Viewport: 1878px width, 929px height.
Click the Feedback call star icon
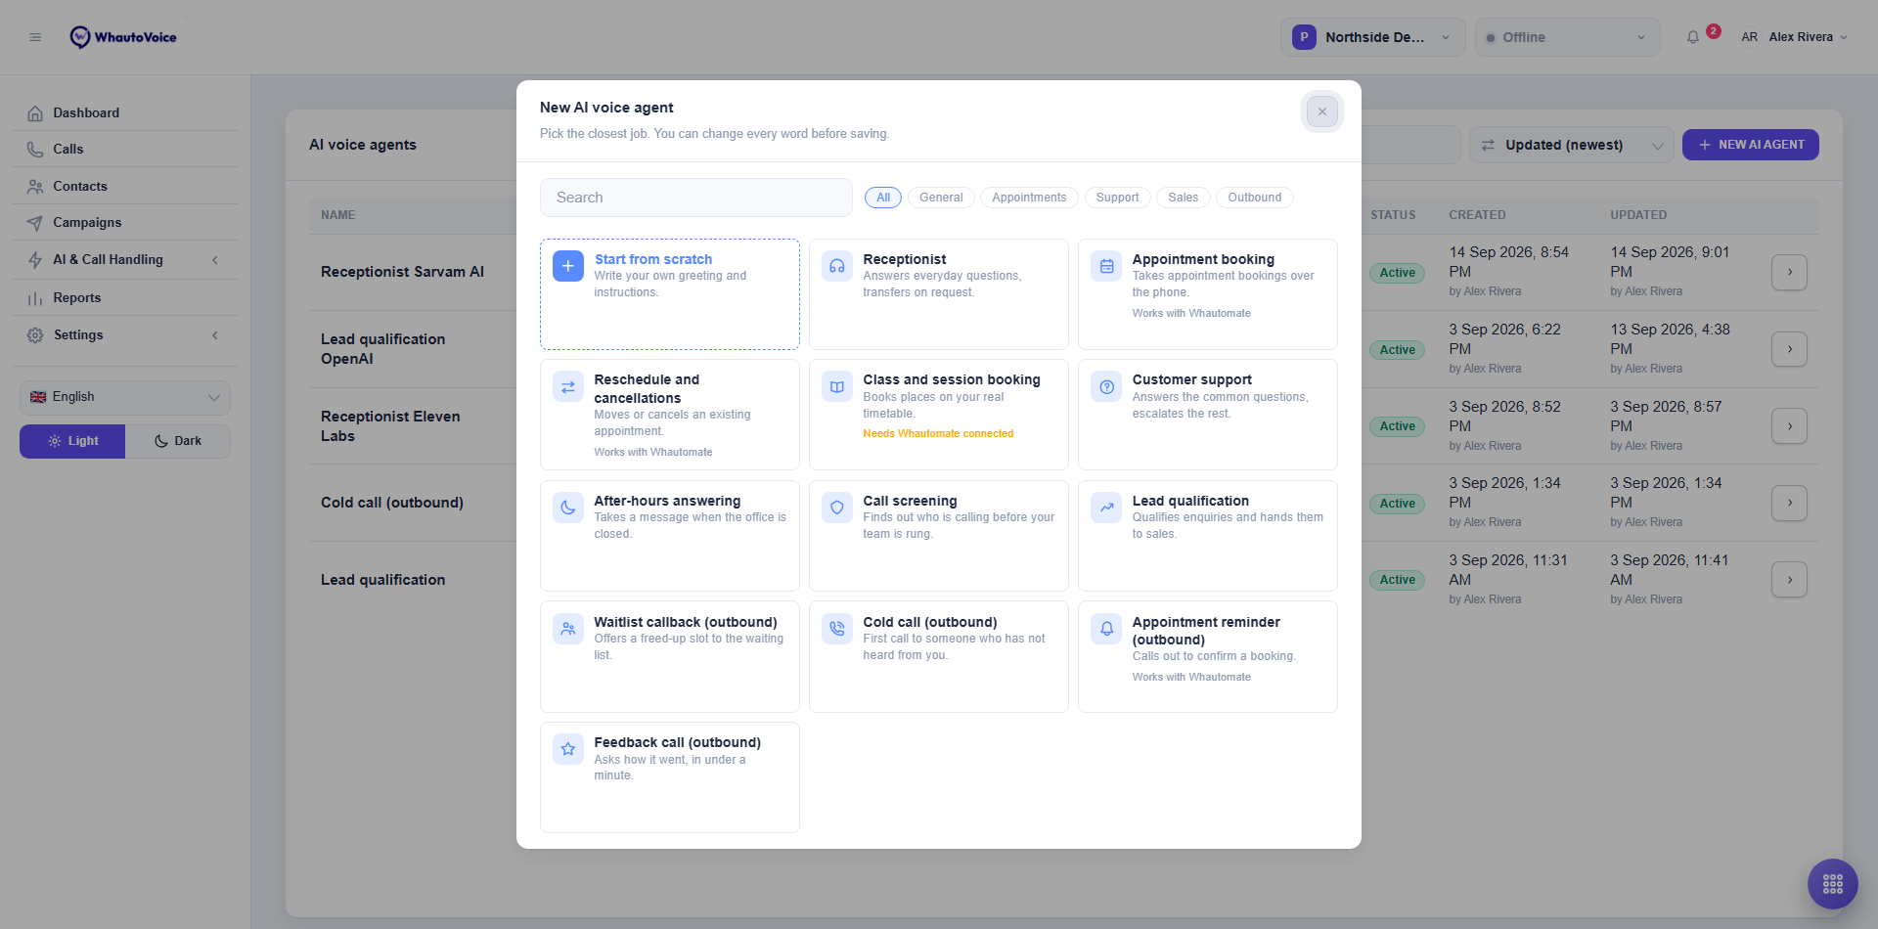[568, 749]
